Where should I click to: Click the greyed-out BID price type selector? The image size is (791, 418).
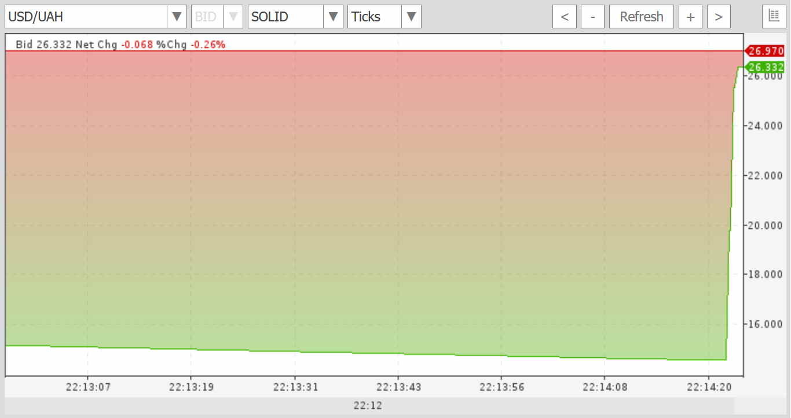(217, 17)
